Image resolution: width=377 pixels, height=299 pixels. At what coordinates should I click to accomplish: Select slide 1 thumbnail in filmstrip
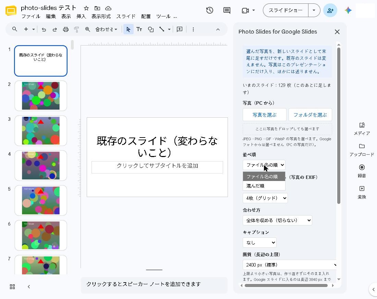pos(41,61)
